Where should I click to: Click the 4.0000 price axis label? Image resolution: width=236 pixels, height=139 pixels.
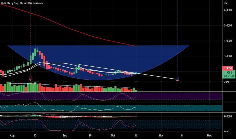[228, 41]
